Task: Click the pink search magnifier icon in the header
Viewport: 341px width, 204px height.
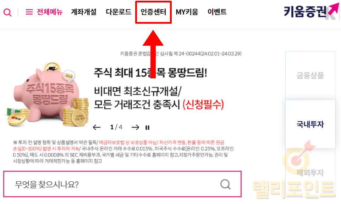Action: click(x=7, y=12)
